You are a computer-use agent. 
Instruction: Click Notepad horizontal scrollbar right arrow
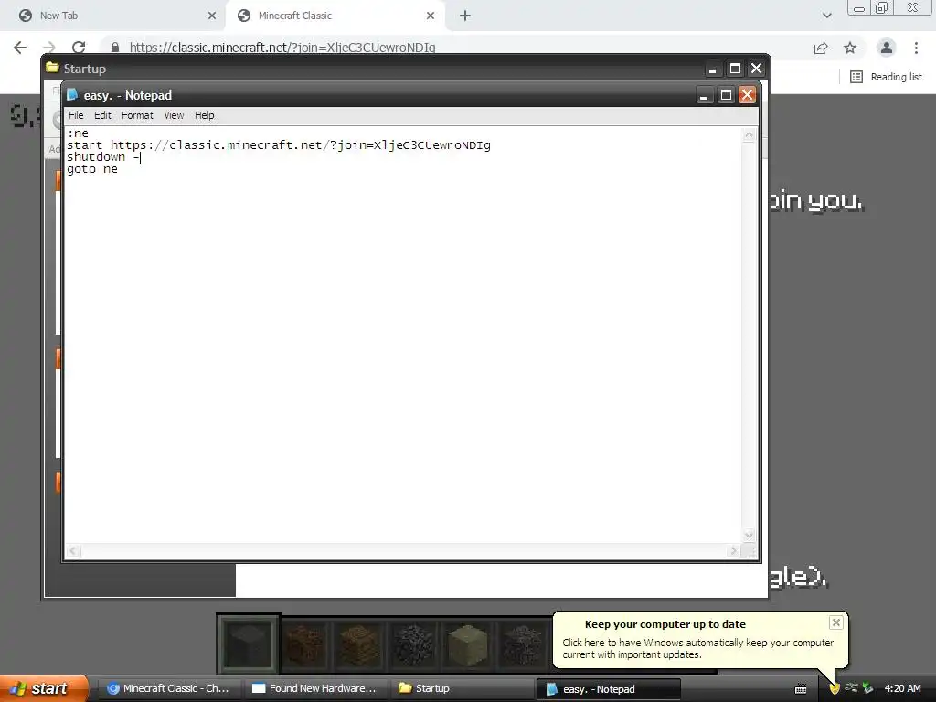tap(734, 551)
